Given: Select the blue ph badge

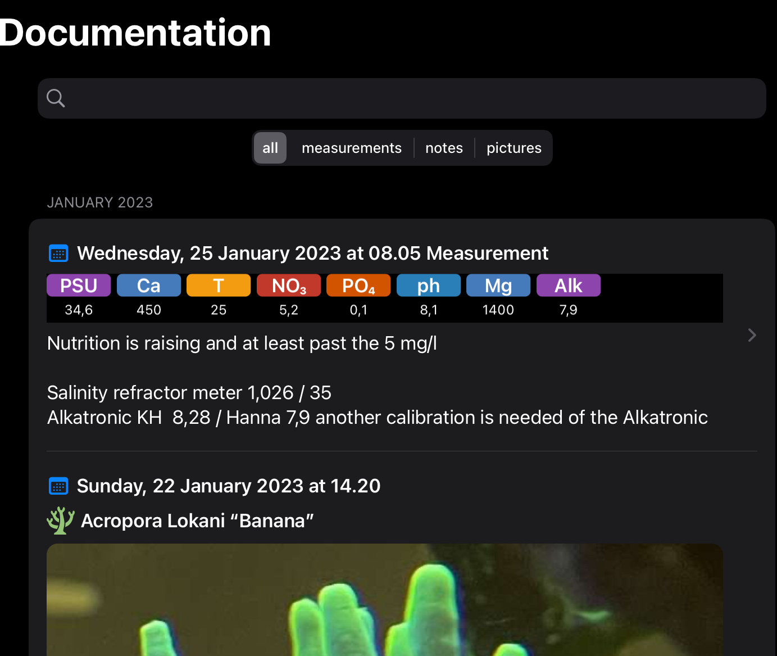Looking at the screenshot, I should tap(429, 286).
